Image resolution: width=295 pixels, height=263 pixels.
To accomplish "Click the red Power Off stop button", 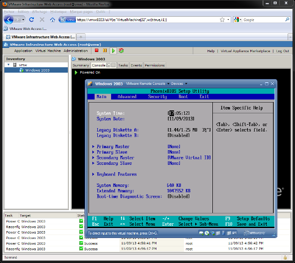I will pos(97,51).
